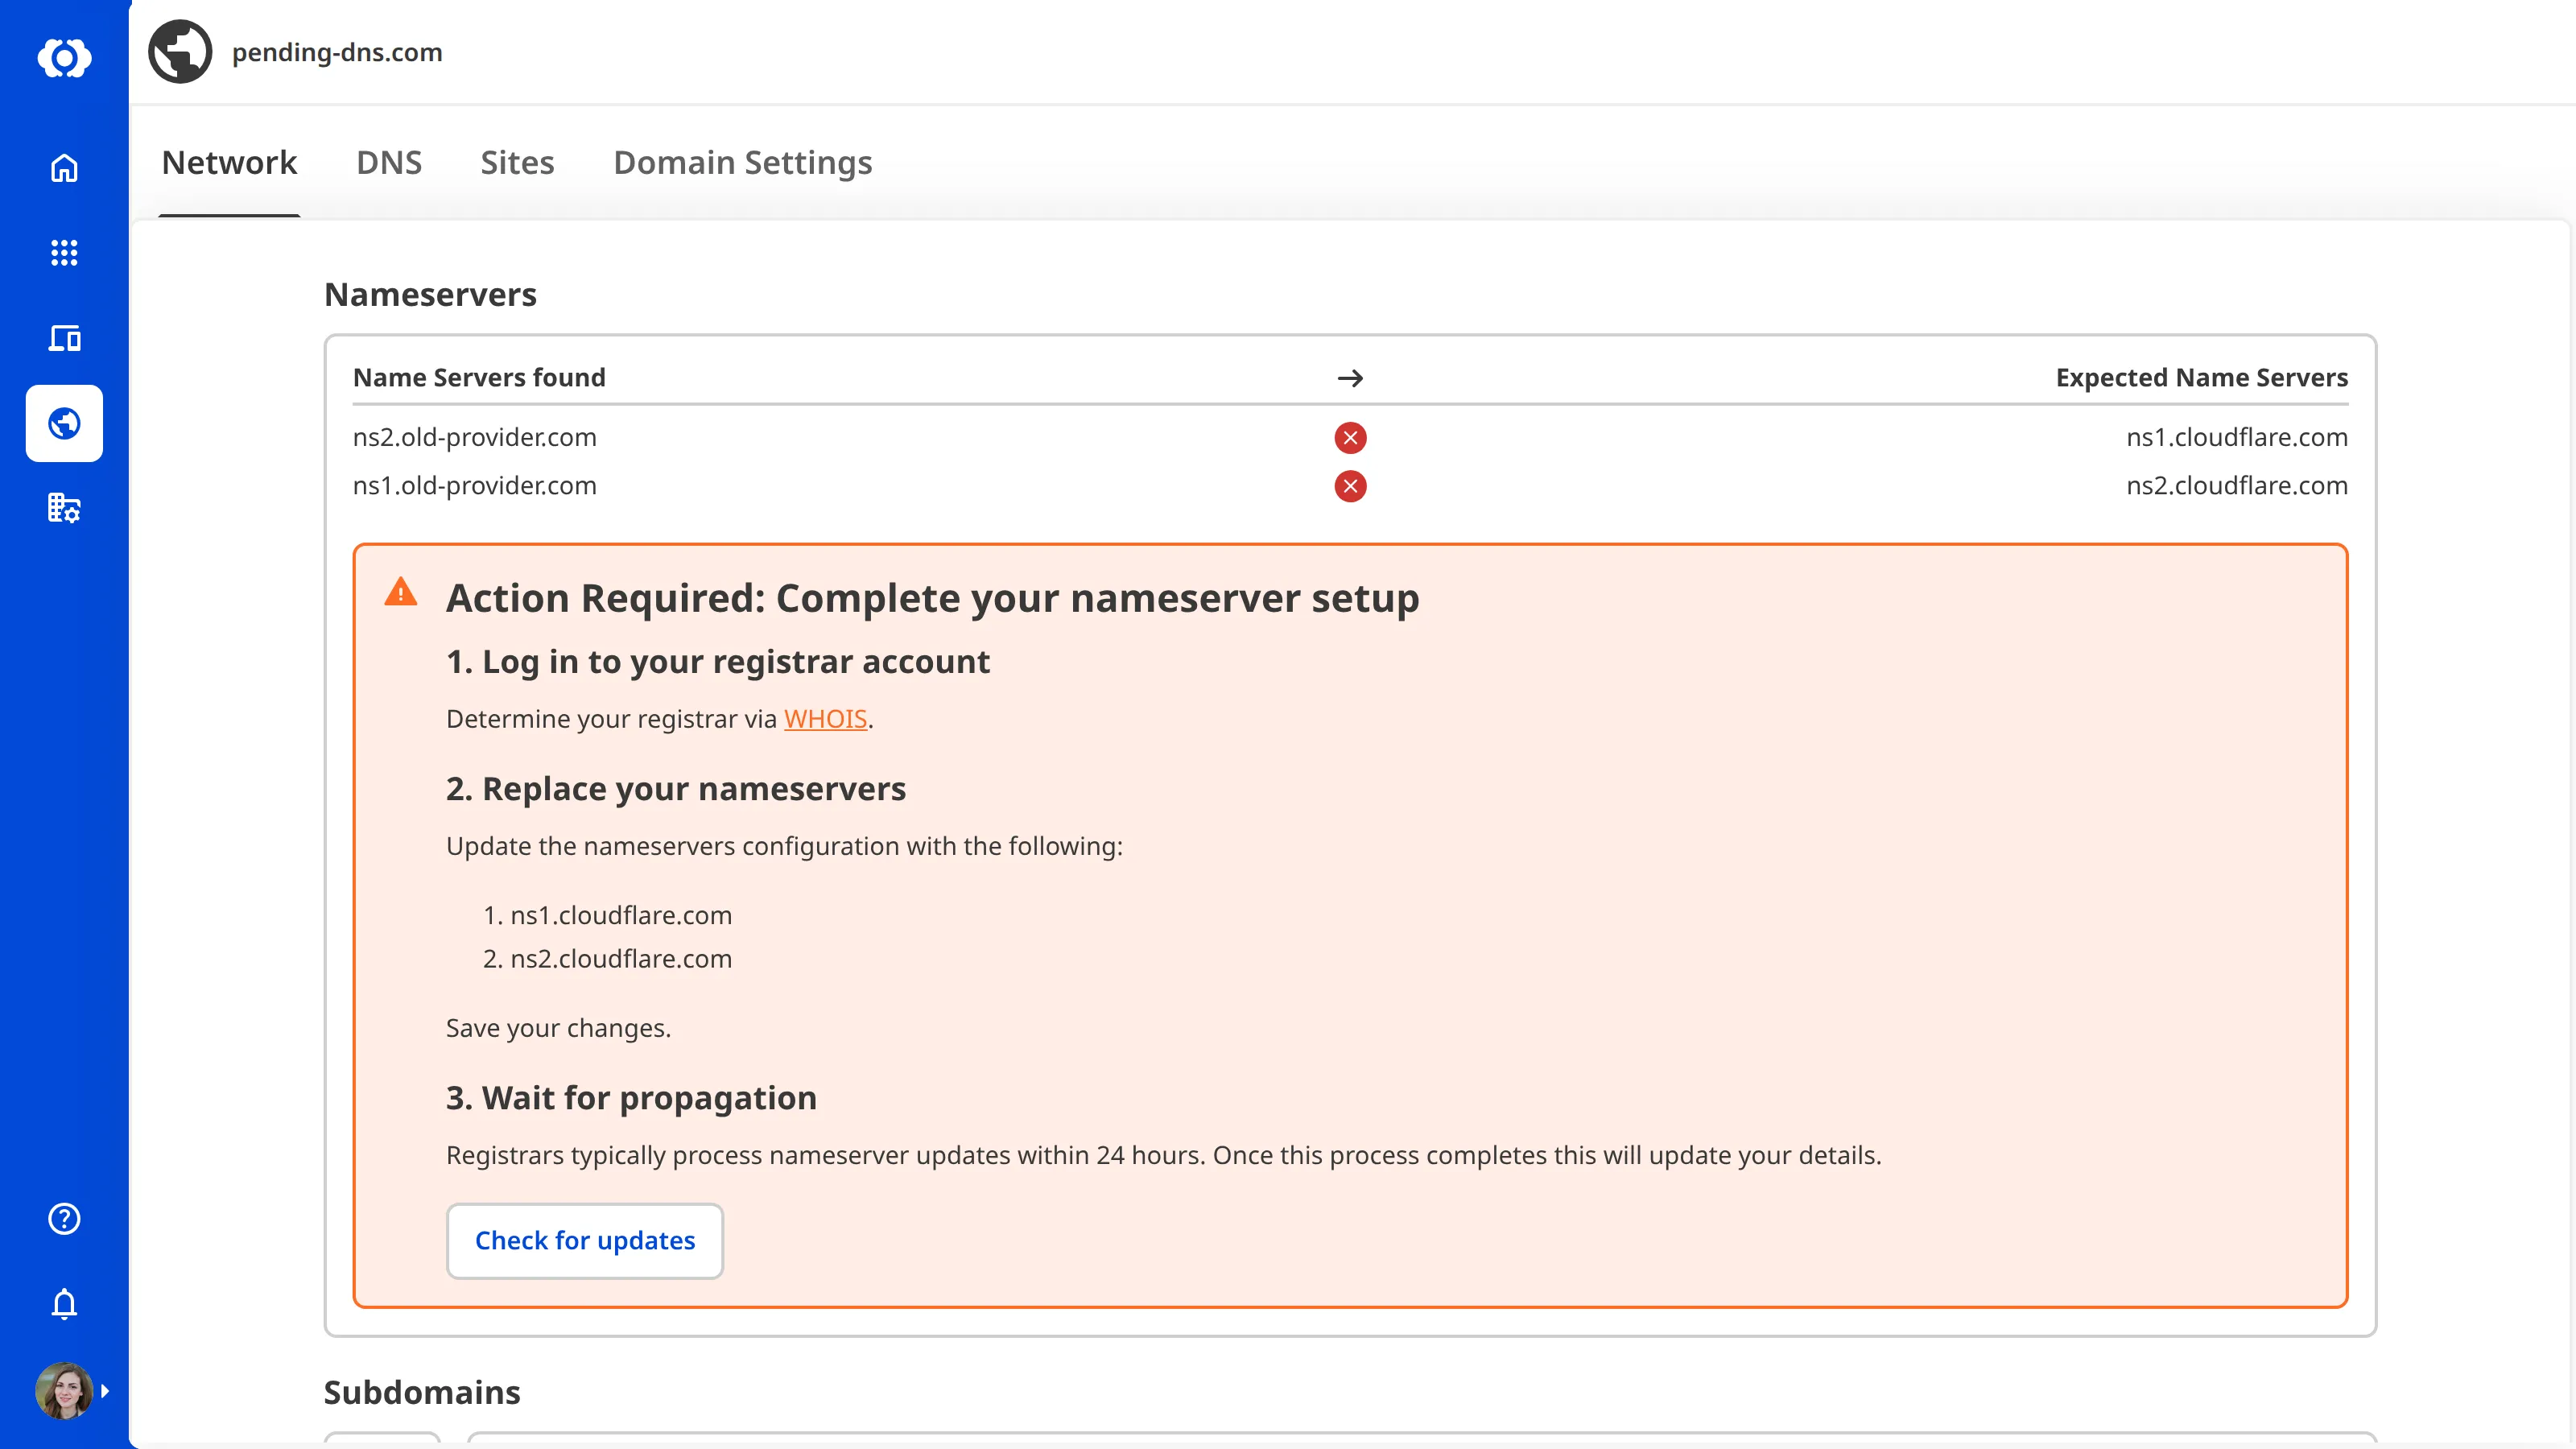Viewport: 2576px width, 1449px height.
Task: Click the arrow icon in nameserver header
Action: (x=1350, y=378)
